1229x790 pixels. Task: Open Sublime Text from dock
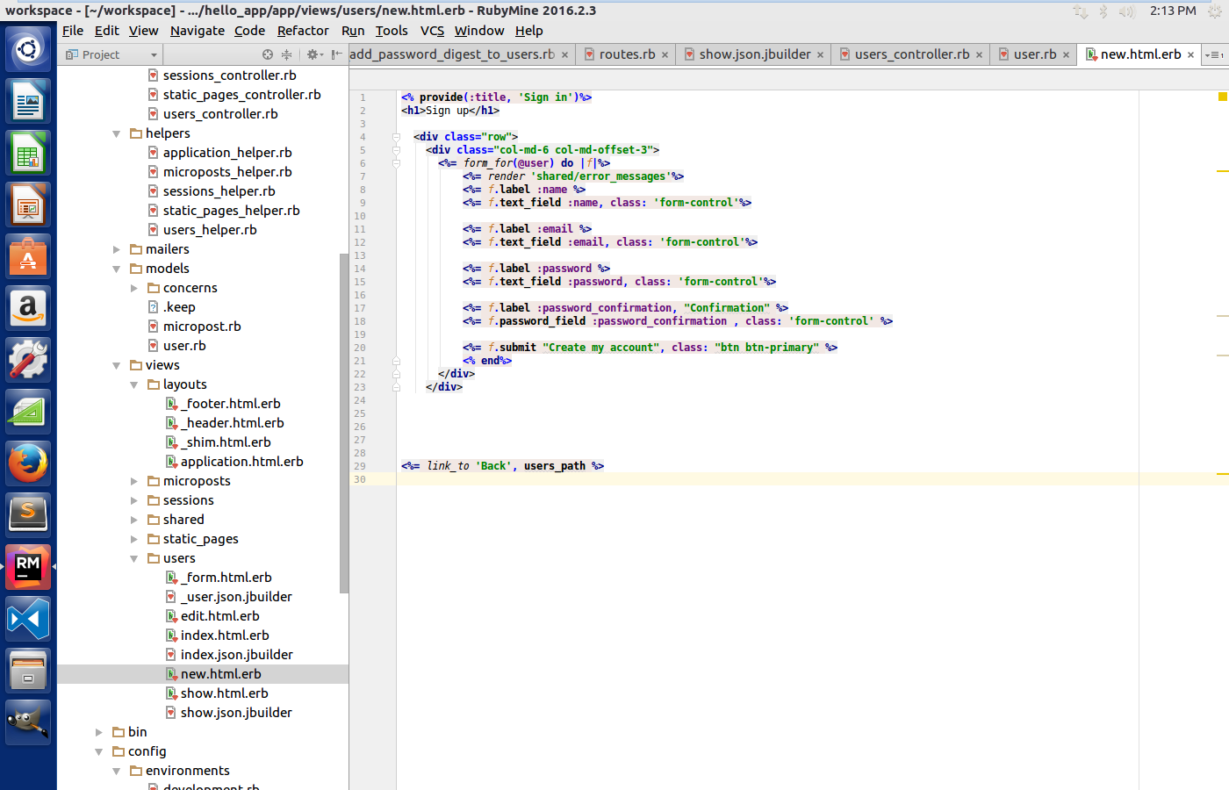point(28,515)
